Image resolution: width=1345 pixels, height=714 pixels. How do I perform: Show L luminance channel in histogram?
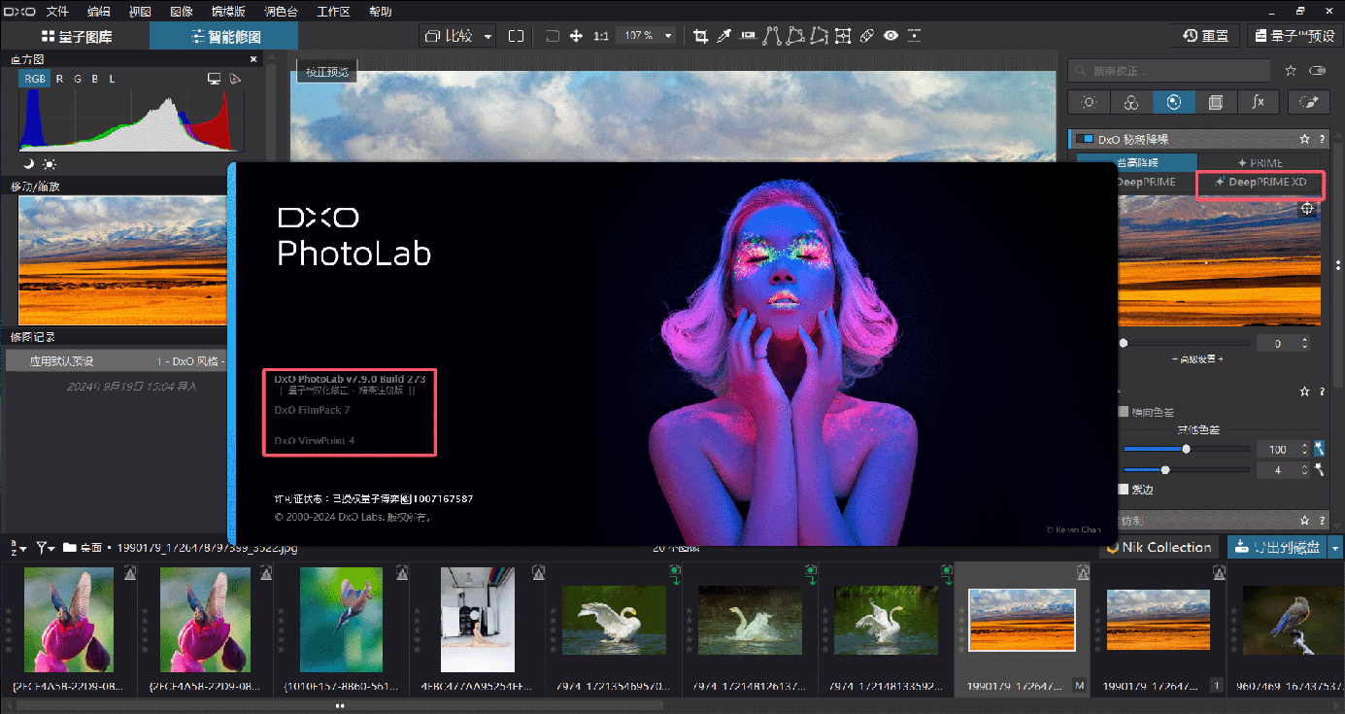(x=112, y=79)
